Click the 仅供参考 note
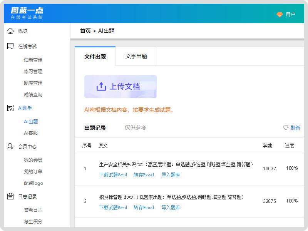Viewport: 308px width, 231px height. click(x=136, y=127)
